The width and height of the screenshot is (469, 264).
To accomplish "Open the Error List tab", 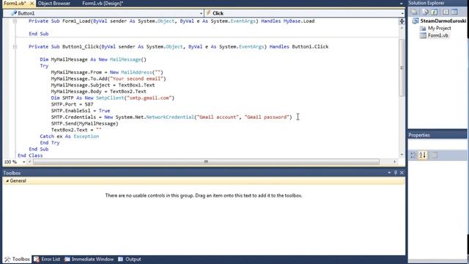I will (x=47, y=259).
